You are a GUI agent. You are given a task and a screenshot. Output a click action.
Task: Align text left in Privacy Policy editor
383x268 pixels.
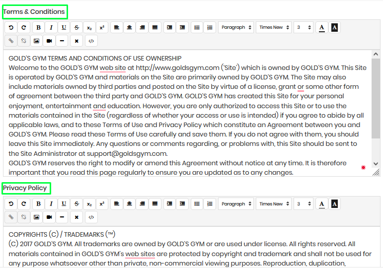117,204
